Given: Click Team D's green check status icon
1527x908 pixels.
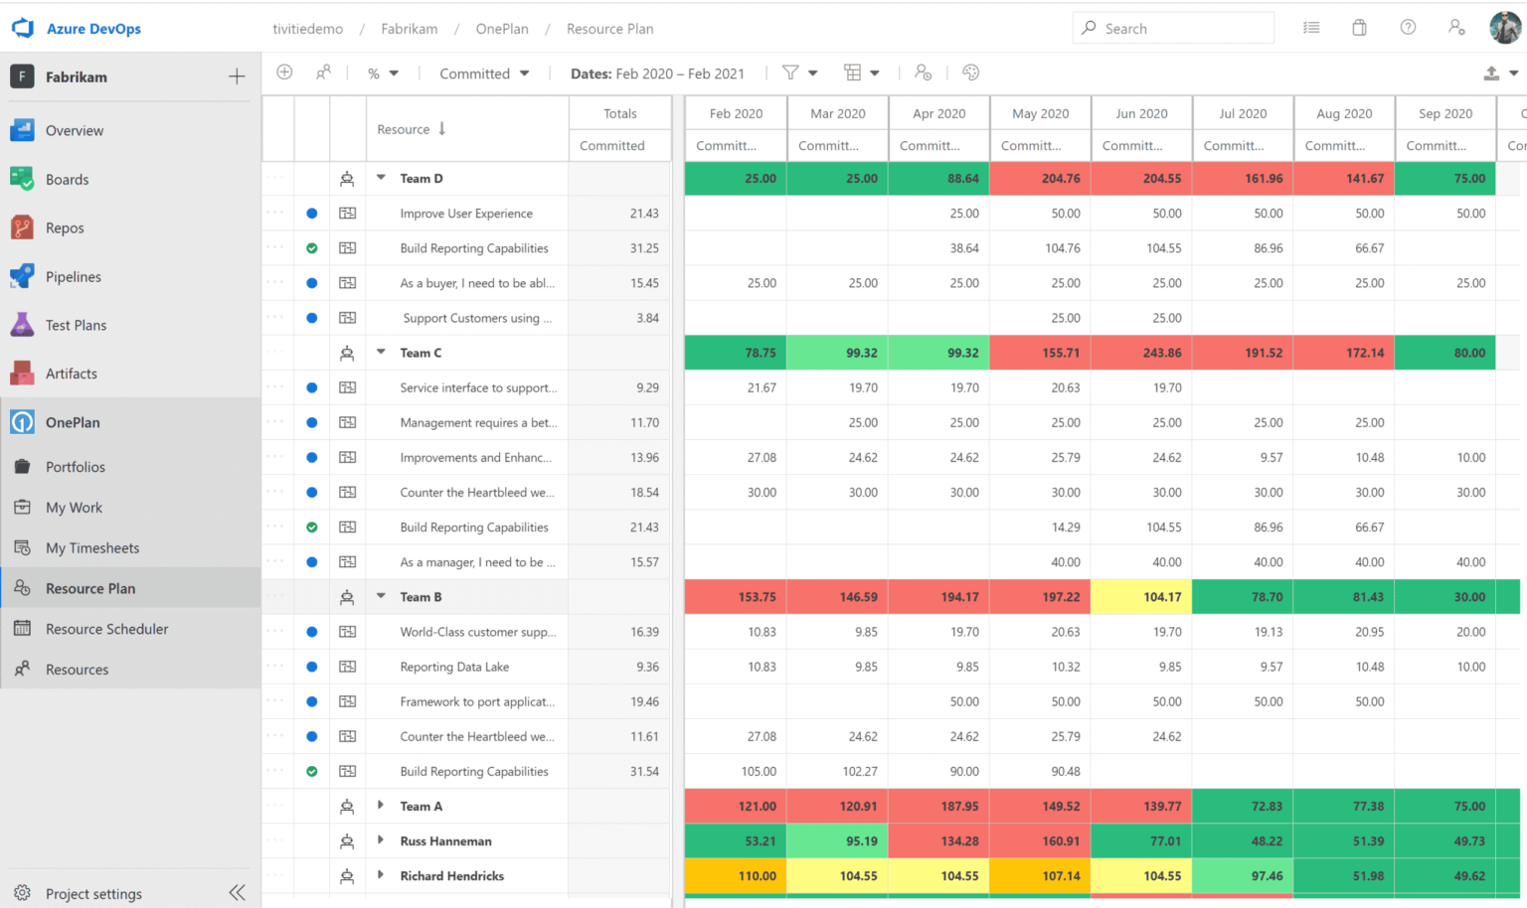Looking at the screenshot, I should pyautogui.click(x=312, y=248).
